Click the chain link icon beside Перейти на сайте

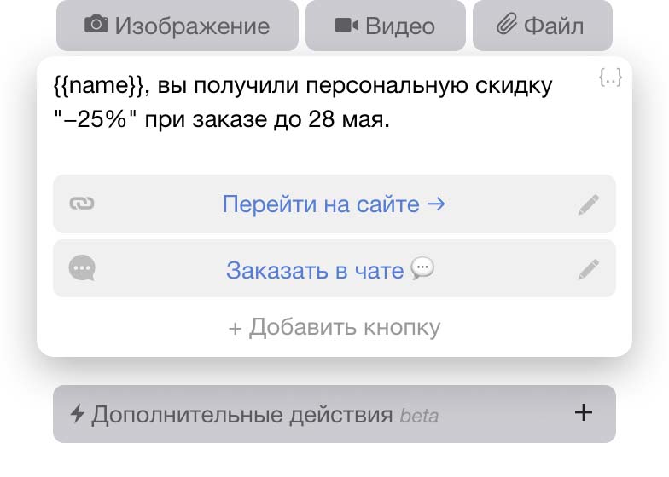point(82,204)
